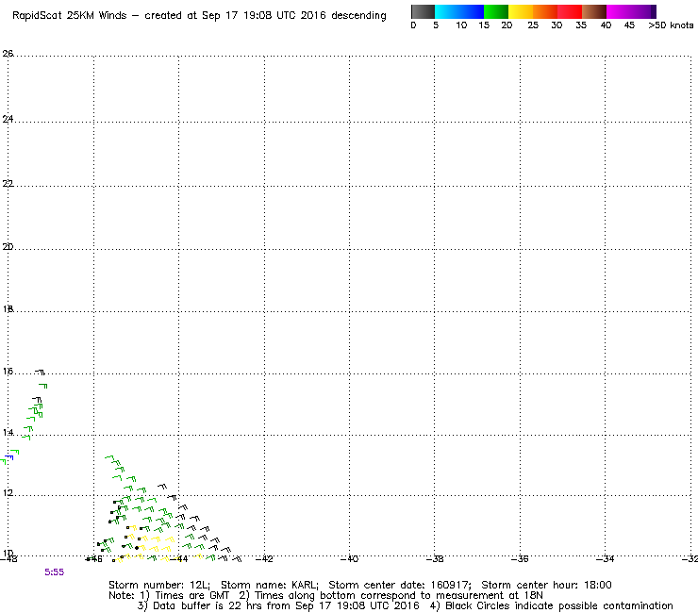The image size is (698, 613).
Task: Click the brown 35-40 knots color segment
Action: click(x=594, y=11)
